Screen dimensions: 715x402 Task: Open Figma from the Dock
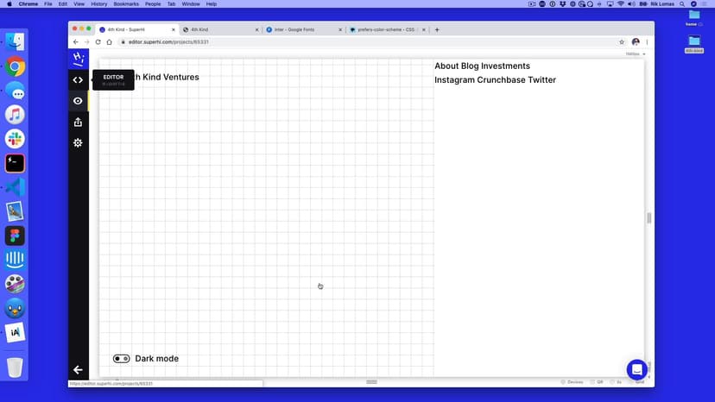15,236
